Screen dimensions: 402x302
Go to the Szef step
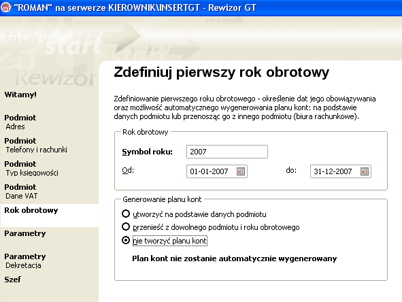pyautogui.click(x=12, y=280)
